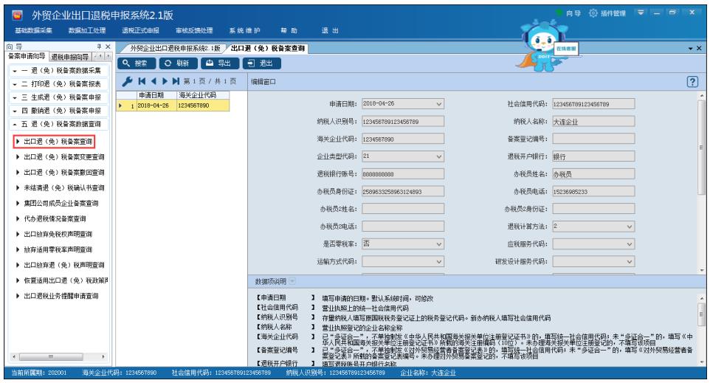Open the 基础数据采集 menu
The width and height of the screenshot is (710, 383).
click(x=32, y=30)
